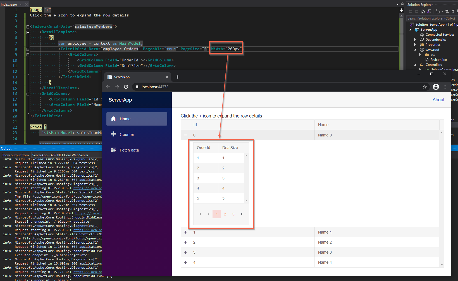This screenshot has height=281, width=458.
Task: Collapse the ServerApp project node
Action: 410,30
